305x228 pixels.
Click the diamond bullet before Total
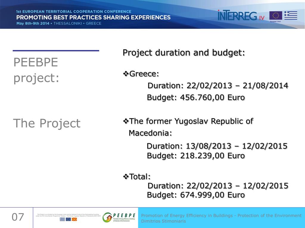[126, 177]
